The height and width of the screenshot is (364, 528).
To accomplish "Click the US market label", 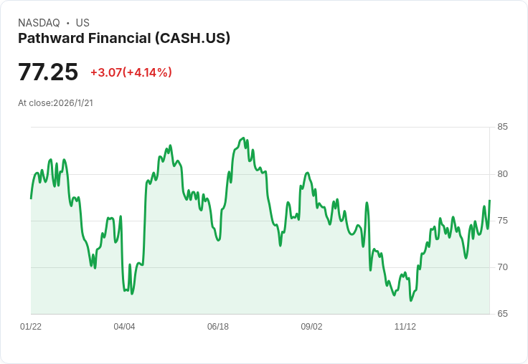I will tap(82, 22).
